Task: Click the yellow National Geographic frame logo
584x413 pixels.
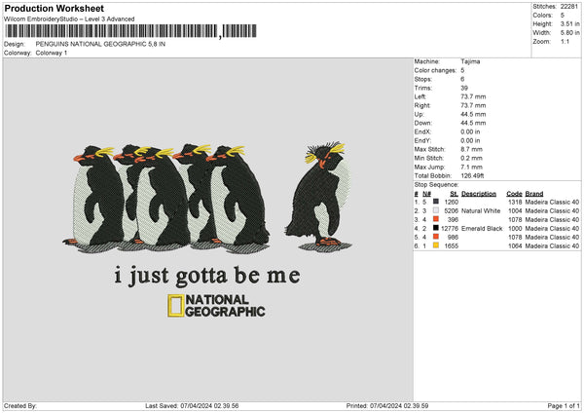Action: click(174, 306)
